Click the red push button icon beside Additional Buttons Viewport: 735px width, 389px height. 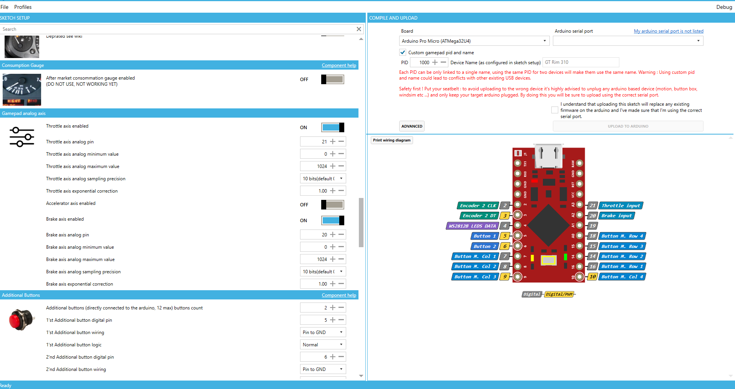click(22, 319)
